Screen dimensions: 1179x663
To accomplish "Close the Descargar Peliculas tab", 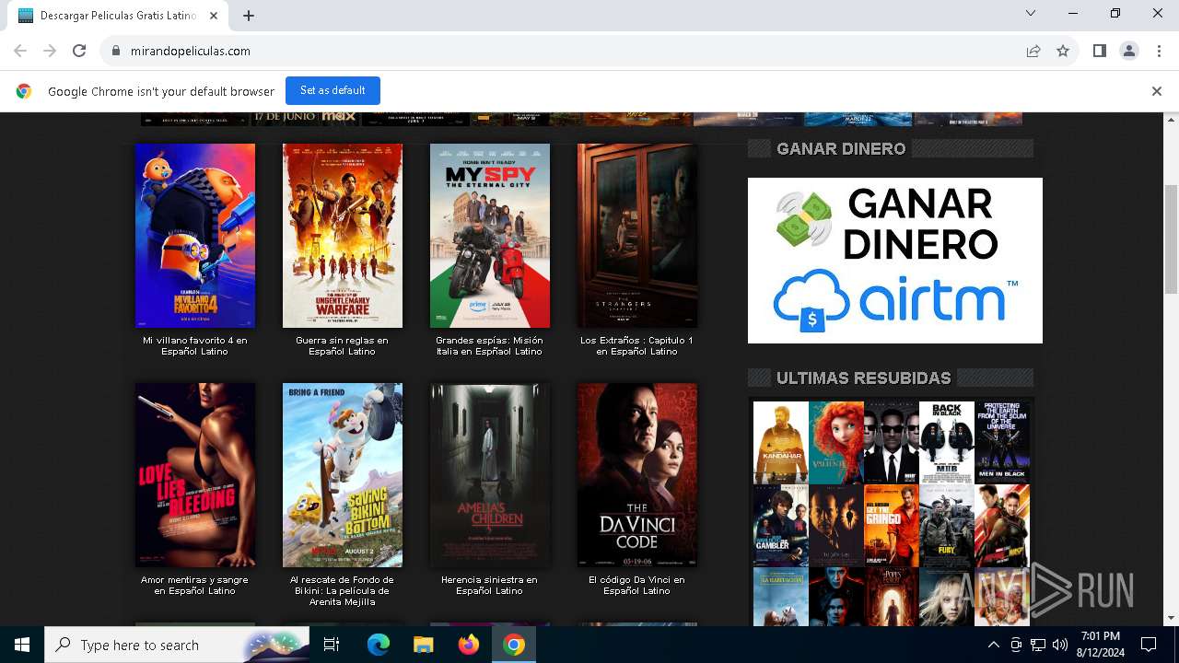I will [x=215, y=16].
